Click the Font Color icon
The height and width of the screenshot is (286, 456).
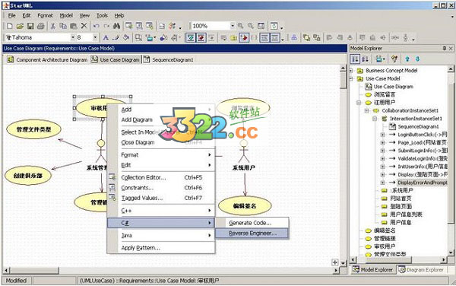coord(106,37)
